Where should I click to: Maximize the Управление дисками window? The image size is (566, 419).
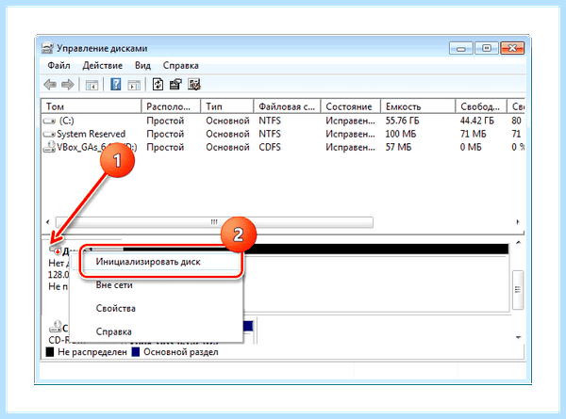[486, 48]
